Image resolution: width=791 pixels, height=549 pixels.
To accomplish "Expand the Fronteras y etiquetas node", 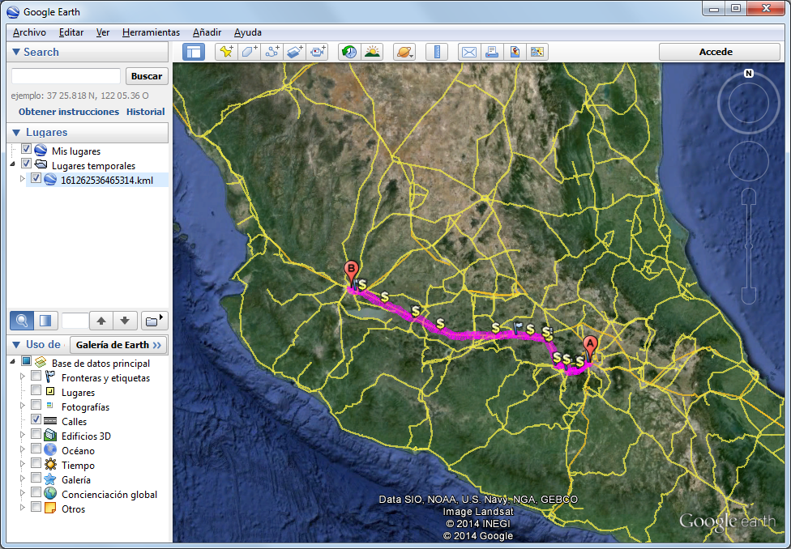I will click(x=22, y=377).
